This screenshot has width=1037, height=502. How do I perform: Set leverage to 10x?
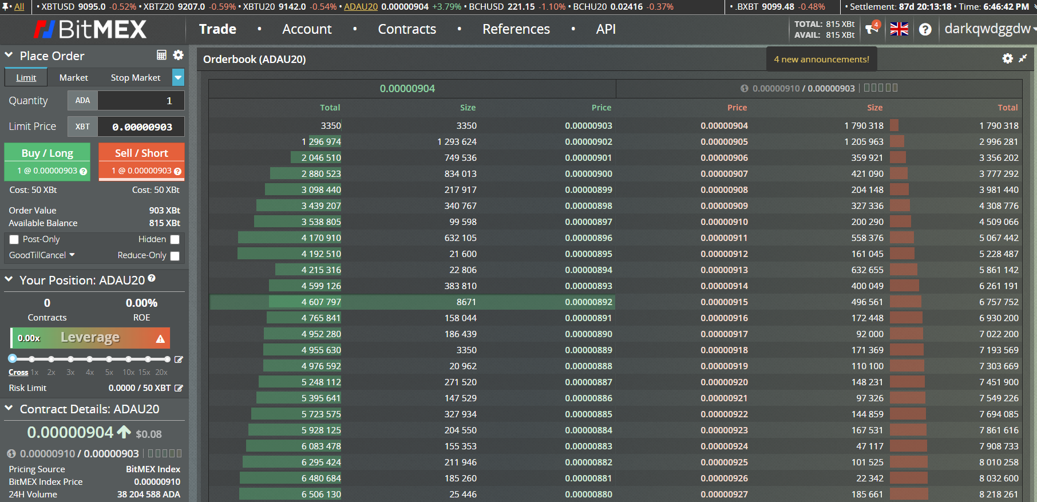click(x=128, y=372)
